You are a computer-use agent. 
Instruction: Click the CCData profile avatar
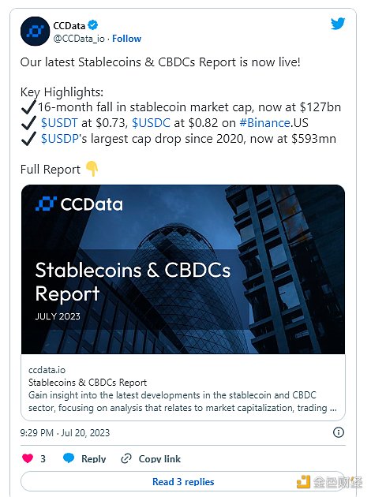[x=35, y=31]
